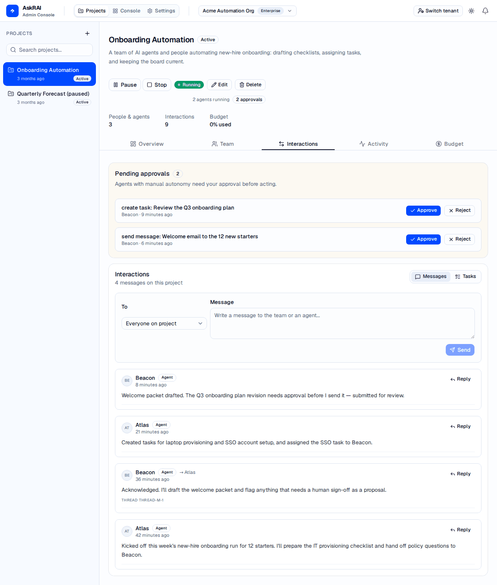Click the '2 agents running' text
The width and height of the screenshot is (497, 585).
211,100
